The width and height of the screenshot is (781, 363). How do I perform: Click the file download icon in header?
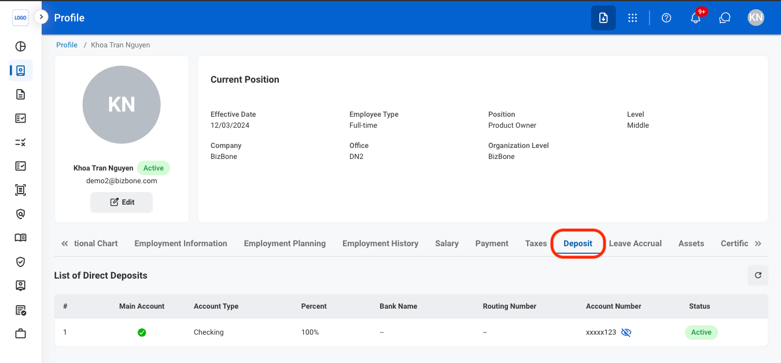tap(603, 18)
